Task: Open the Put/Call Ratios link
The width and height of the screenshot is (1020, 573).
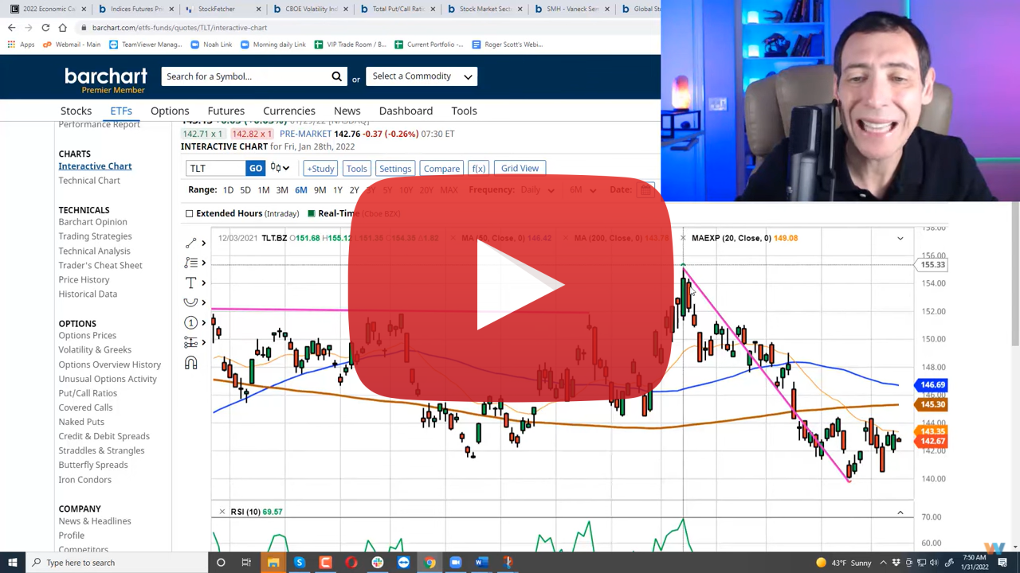Action: (x=88, y=393)
